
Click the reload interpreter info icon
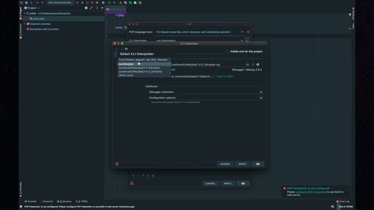253,65
